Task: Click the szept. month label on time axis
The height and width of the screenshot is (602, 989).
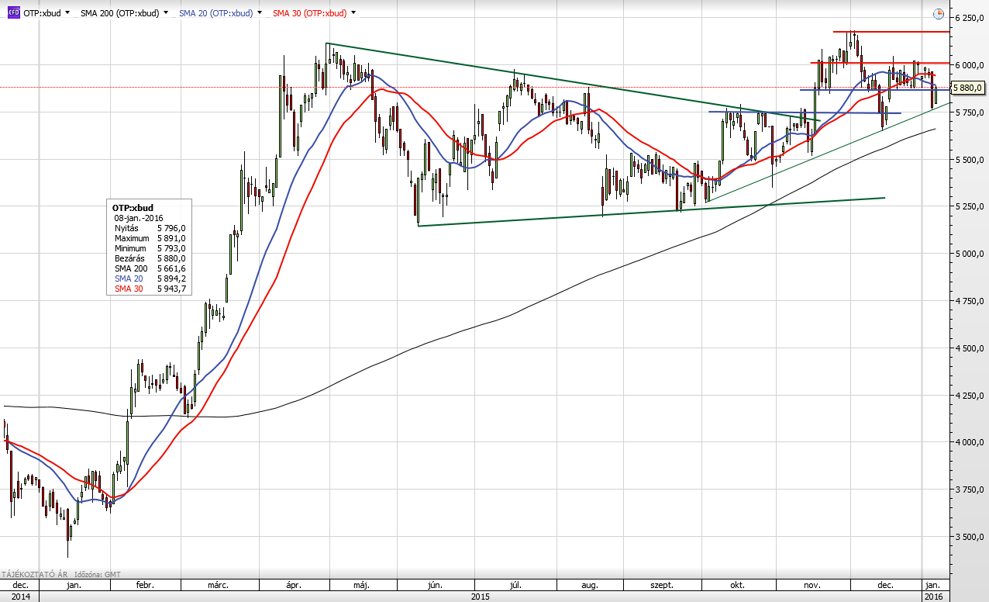Action: click(x=661, y=585)
